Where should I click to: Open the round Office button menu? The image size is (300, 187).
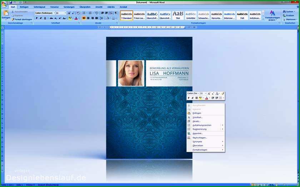click(4, 4)
